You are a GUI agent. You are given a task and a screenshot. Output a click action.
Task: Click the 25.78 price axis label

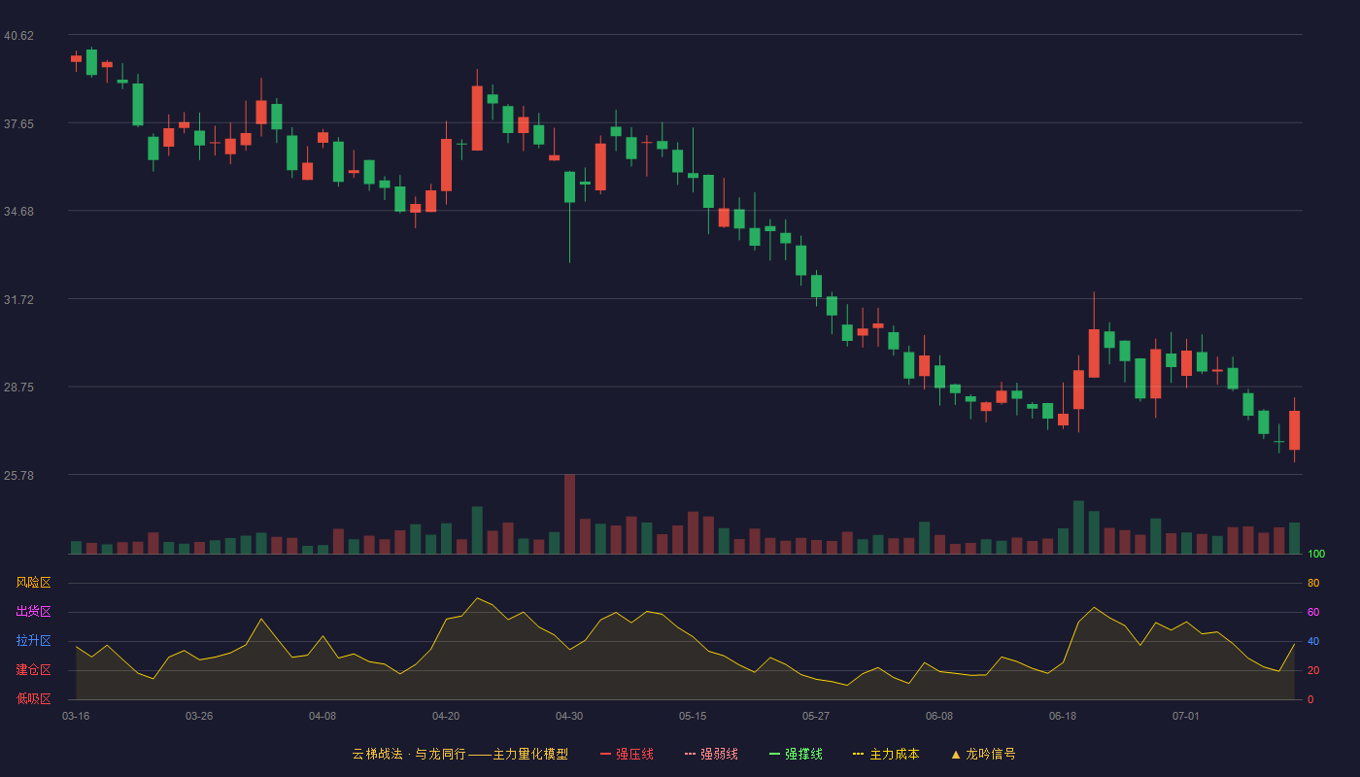pos(18,476)
